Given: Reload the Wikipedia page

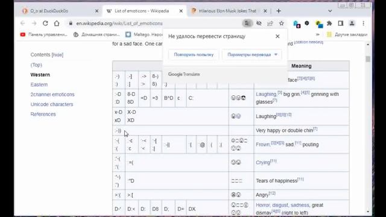Looking at the screenshot, I should click(45, 24).
